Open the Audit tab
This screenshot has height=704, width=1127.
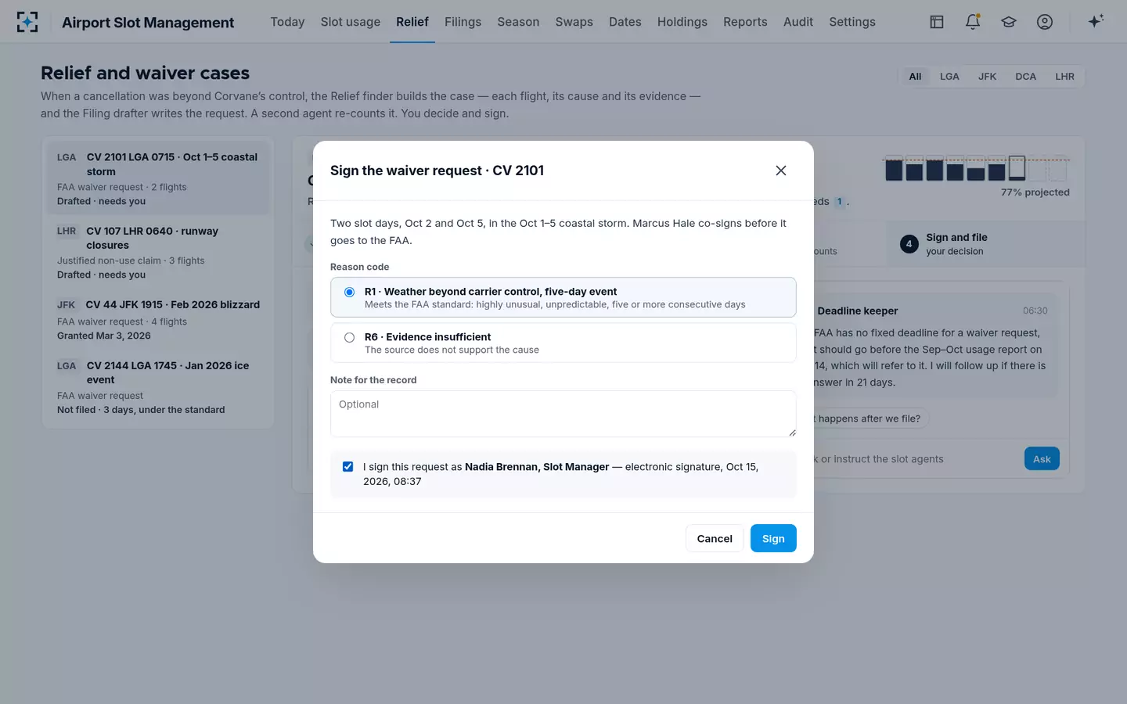click(x=798, y=22)
